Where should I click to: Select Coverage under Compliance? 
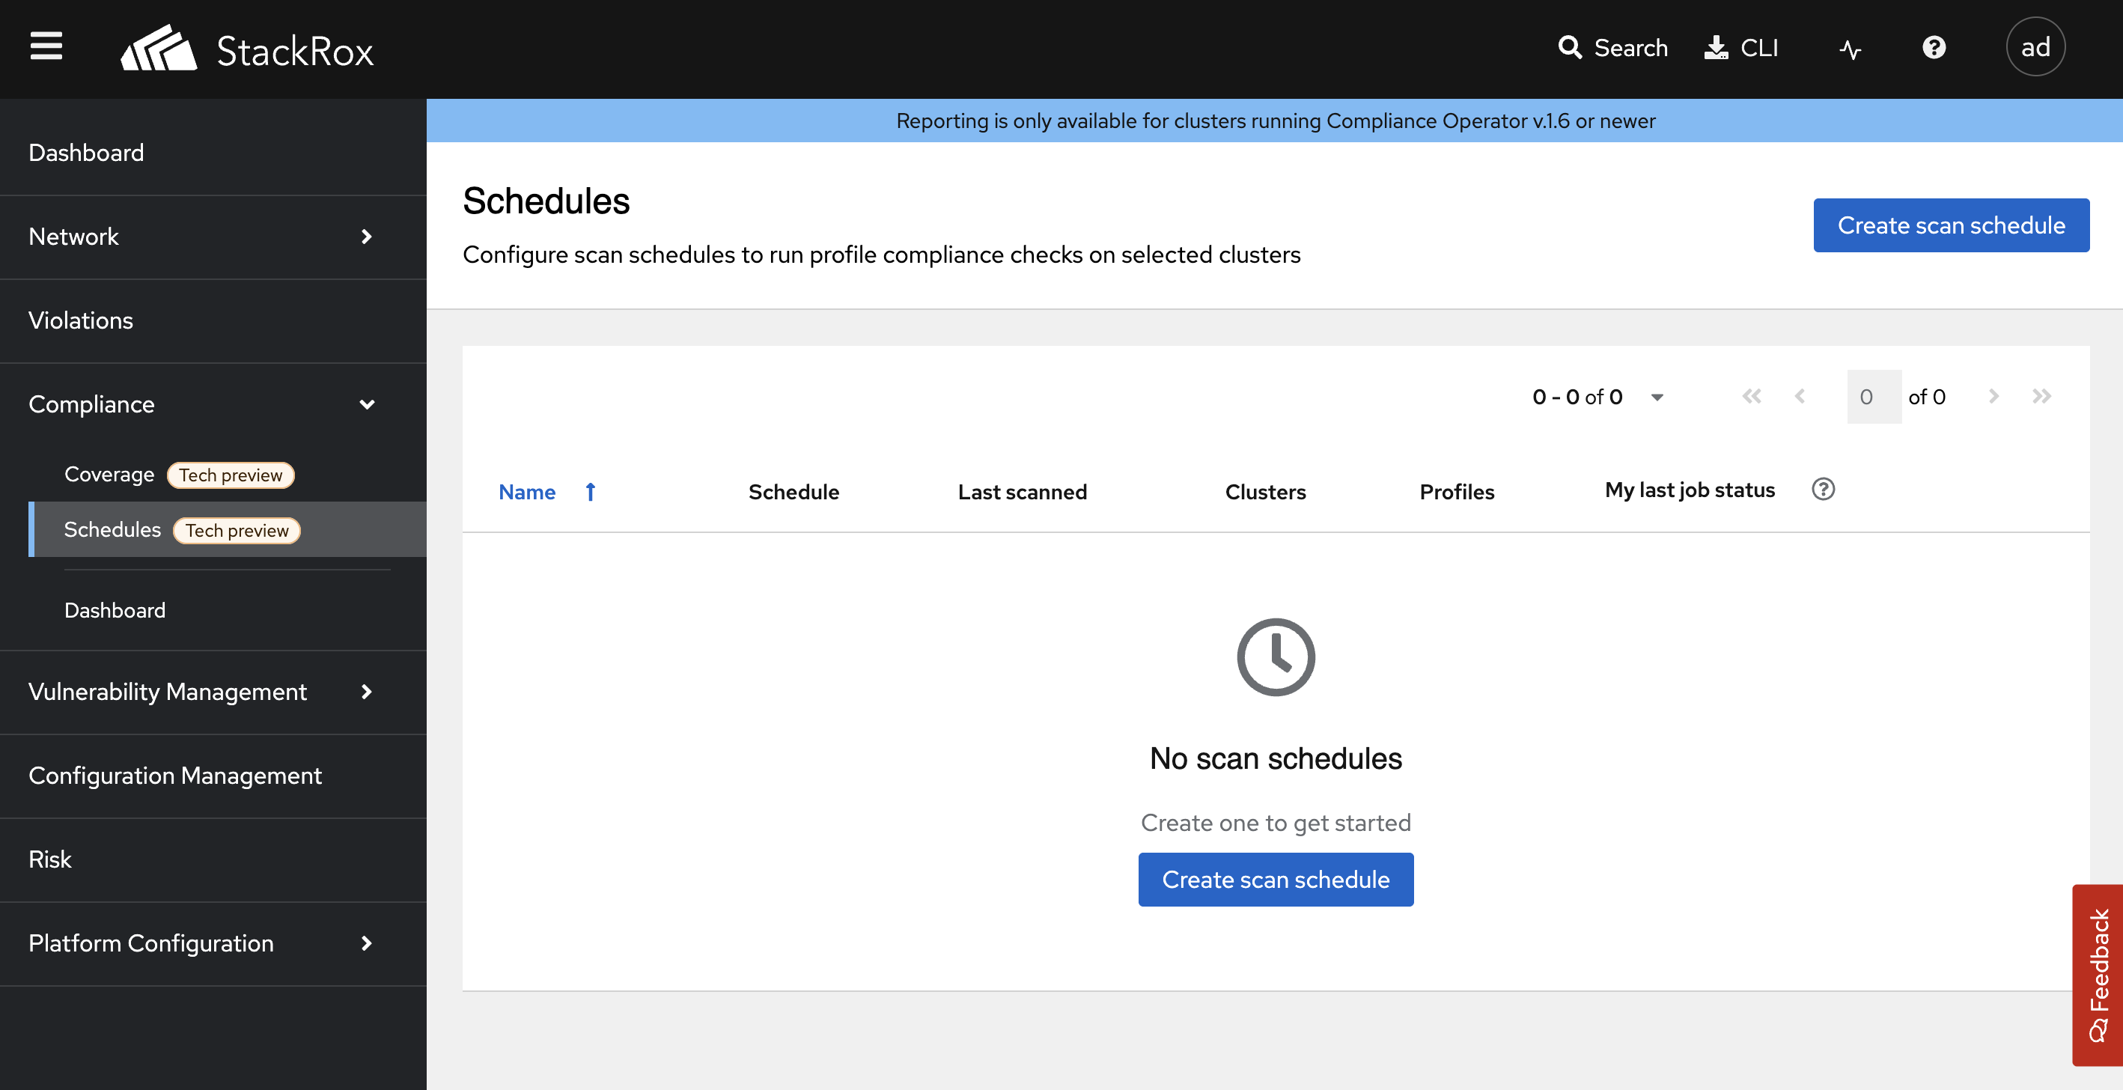(x=109, y=475)
